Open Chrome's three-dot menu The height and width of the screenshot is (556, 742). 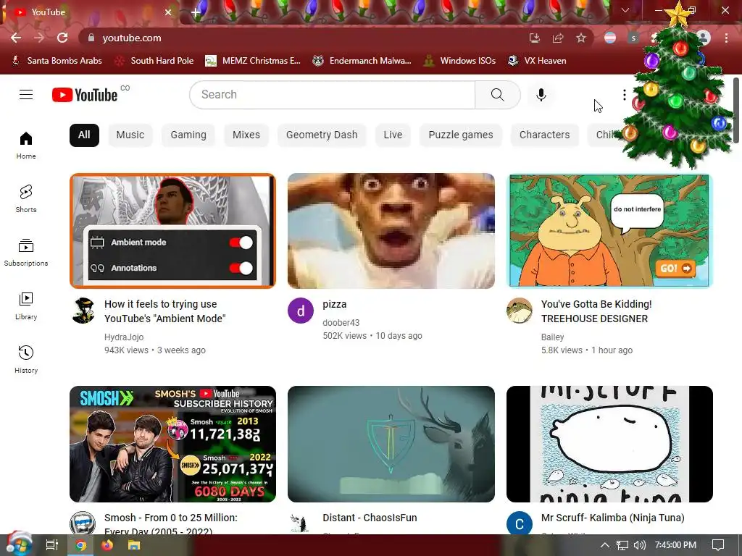726,38
